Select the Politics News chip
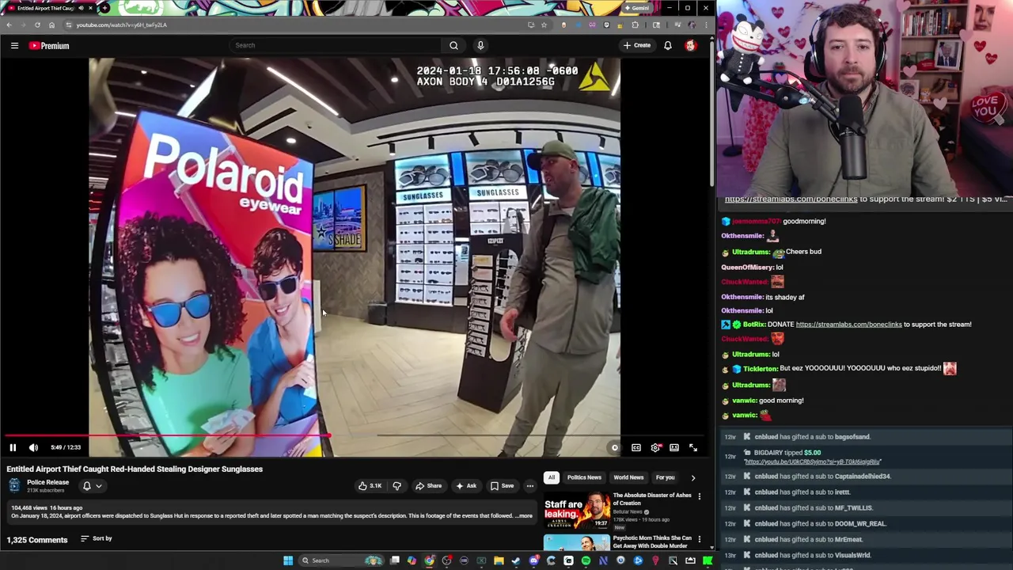 point(584,477)
